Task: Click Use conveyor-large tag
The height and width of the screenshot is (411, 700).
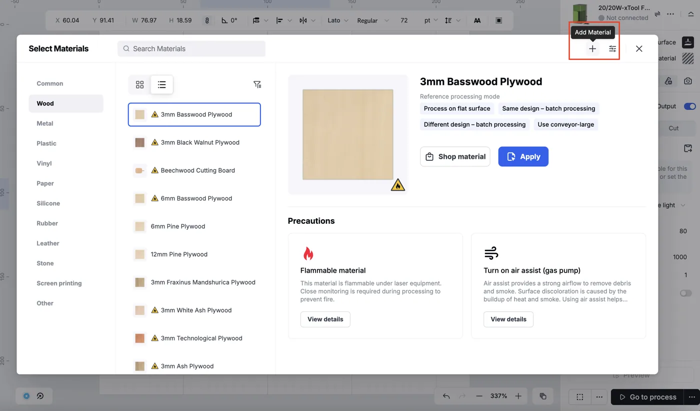Action: [565, 124]
